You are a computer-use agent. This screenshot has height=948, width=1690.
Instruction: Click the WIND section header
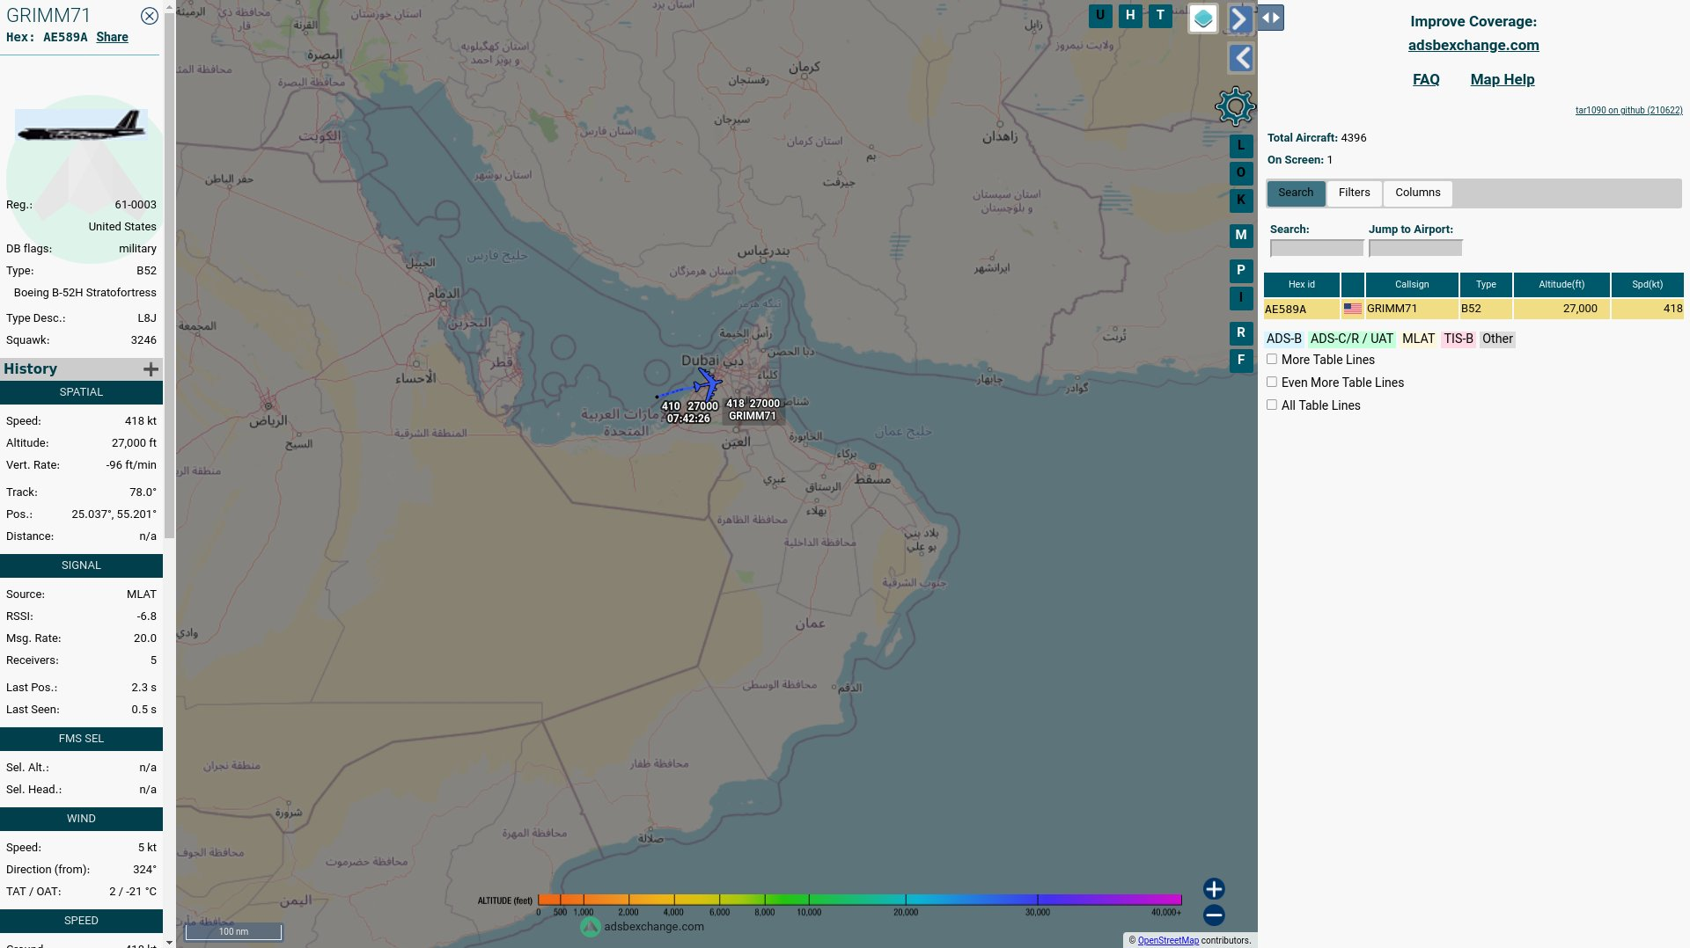coord(81,819)
